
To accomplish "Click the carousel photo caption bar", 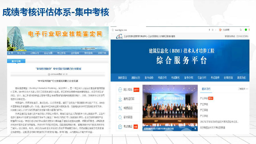I will [170, 129].
